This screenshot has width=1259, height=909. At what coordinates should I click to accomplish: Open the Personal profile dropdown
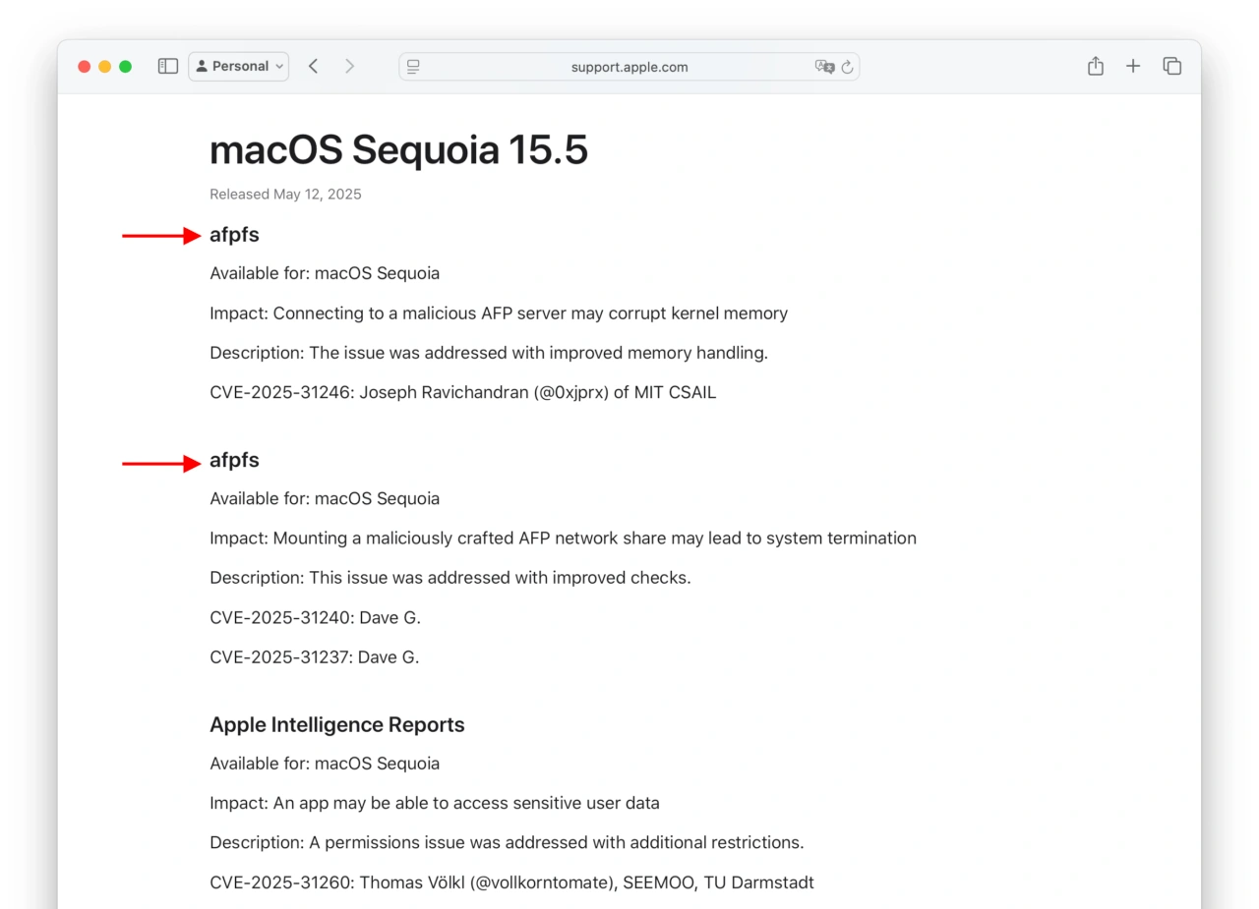click(x=239, y=67)
